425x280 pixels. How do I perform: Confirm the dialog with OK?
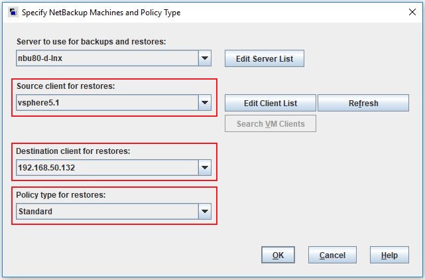pyautogui.click(x=278, y=255)
